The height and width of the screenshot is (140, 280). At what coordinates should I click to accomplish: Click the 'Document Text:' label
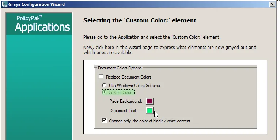[x=124, y=111]
